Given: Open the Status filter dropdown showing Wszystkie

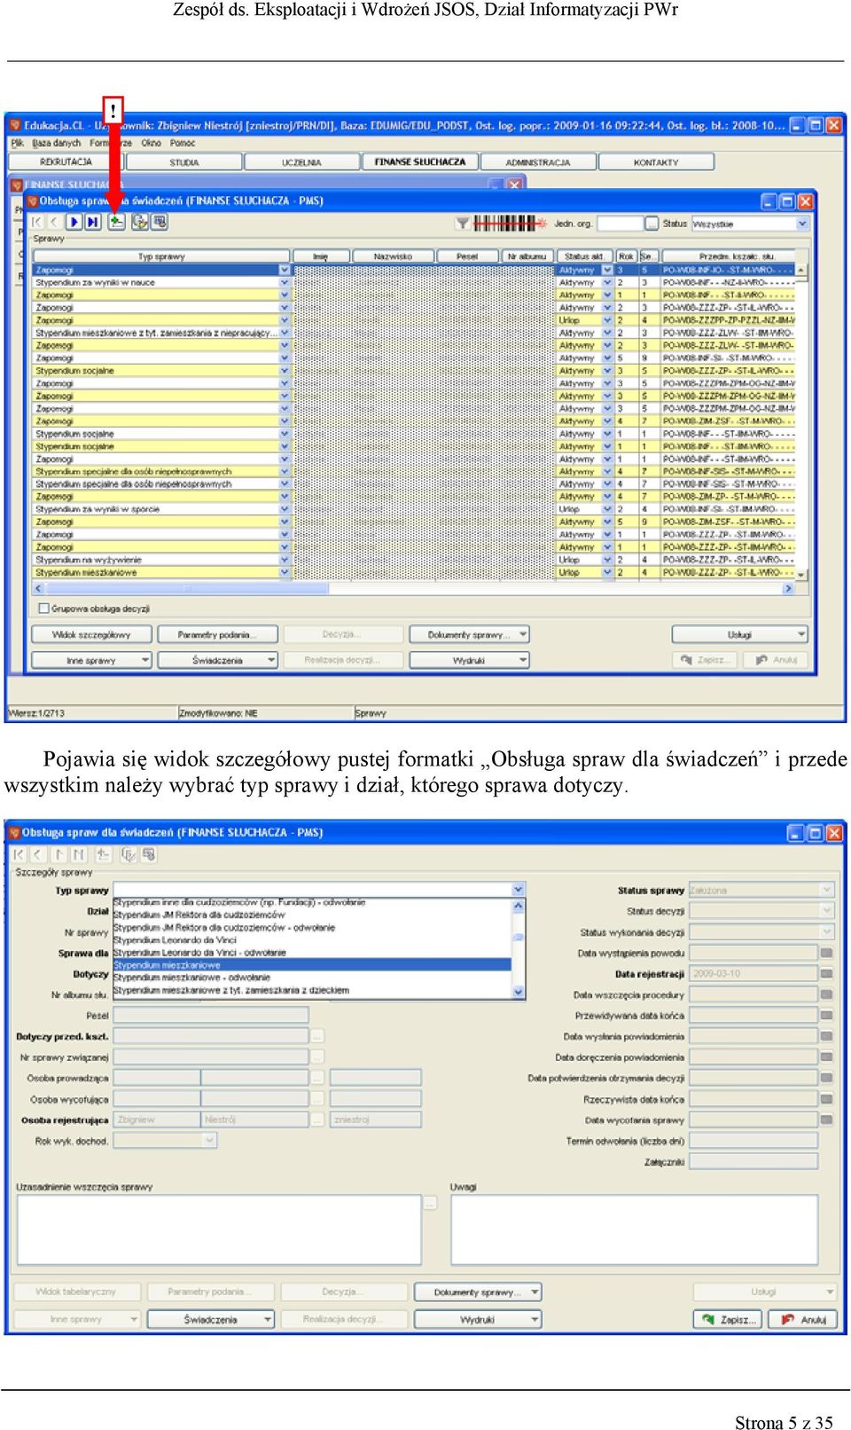Looking at the screenshot, I should [801, 224].
